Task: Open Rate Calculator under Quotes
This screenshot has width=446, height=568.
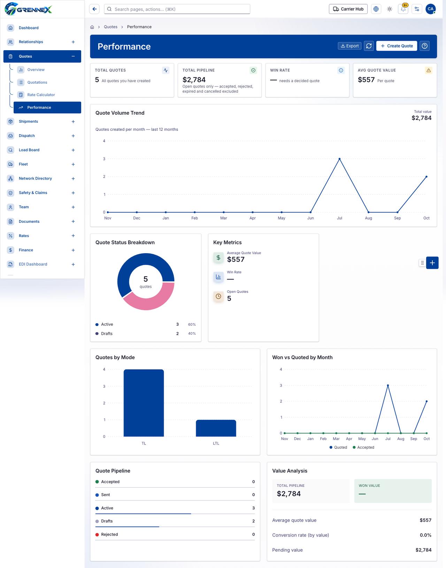Action: (47, 95)
